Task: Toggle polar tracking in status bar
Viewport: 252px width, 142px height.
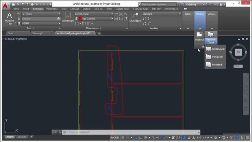Action: click(145, 138)
